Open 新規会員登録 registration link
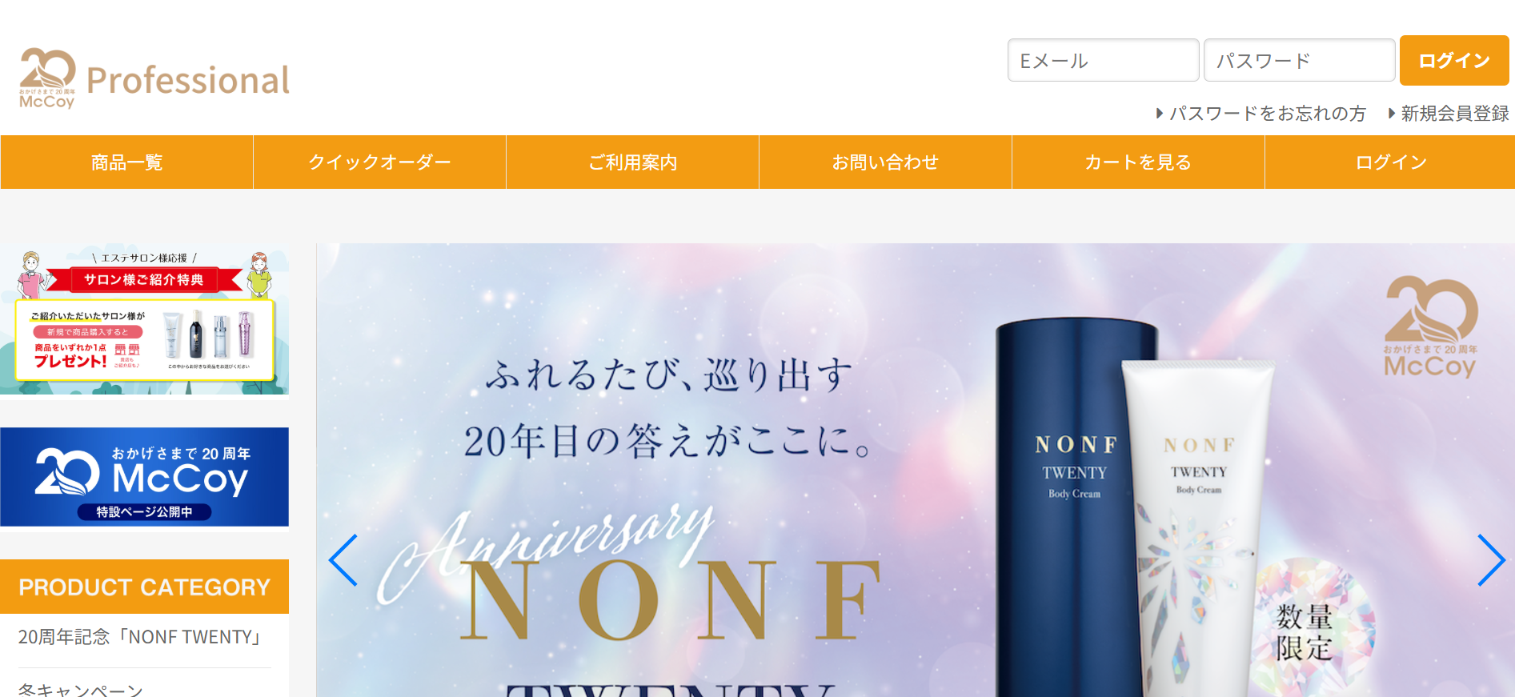This screenshot has width=1515, height=697. click(x=1449, y=114)
